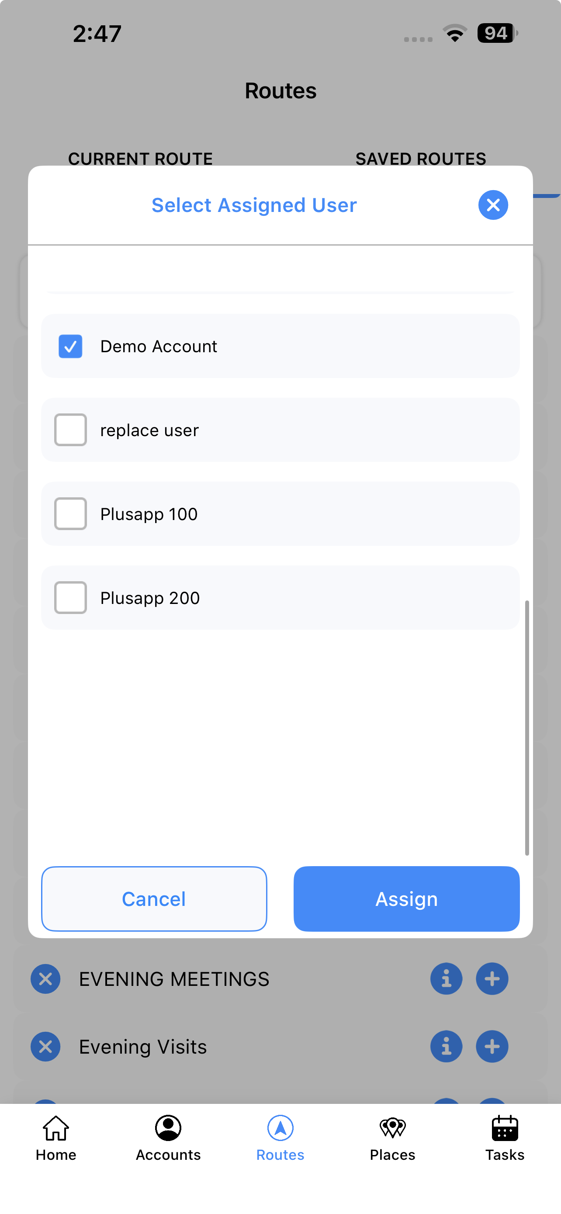
Task: Open the Saved Routes tab
Action: coord(421,159)
